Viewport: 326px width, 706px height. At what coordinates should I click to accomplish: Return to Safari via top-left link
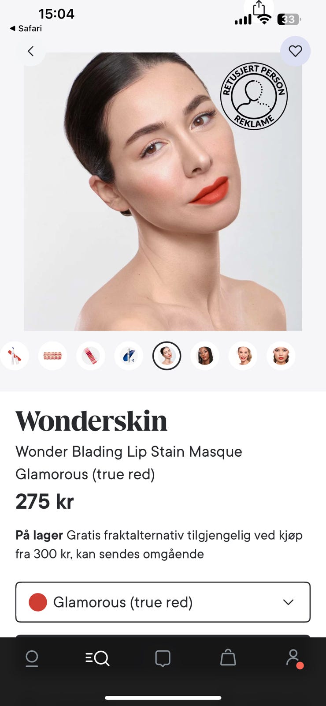click(26, 28)
